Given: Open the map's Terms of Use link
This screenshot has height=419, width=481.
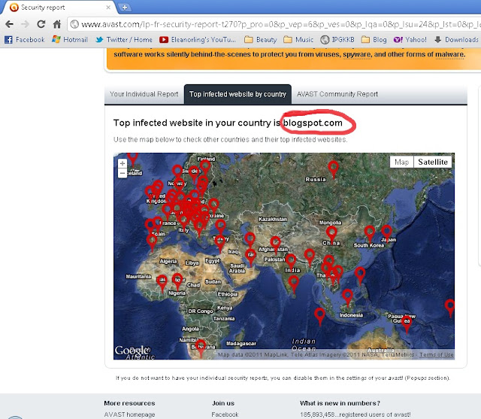Looking at the screenshot, I should [436, 355].
